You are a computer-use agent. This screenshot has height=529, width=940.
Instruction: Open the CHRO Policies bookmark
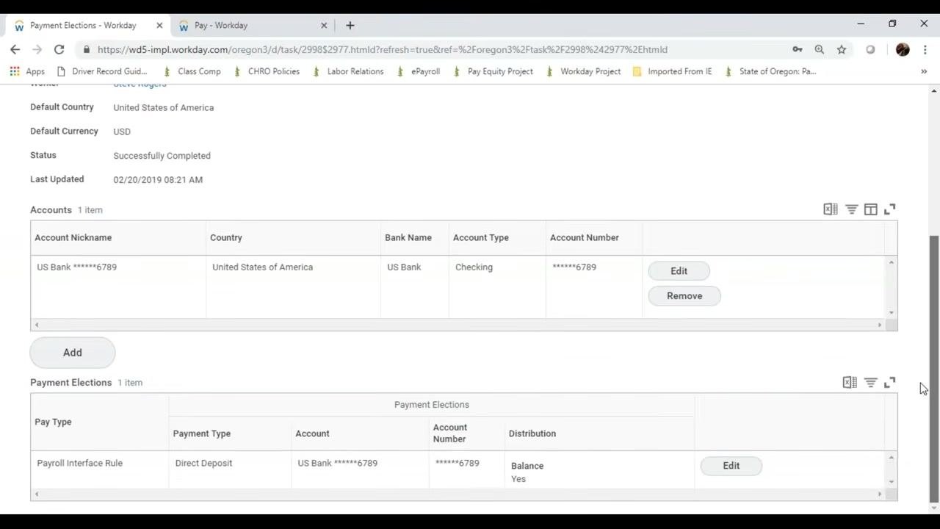(266, 71)
